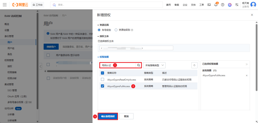Open 分析器 in the sidebar
Viewport: 258px width, 123px height.
pos(11,114)
